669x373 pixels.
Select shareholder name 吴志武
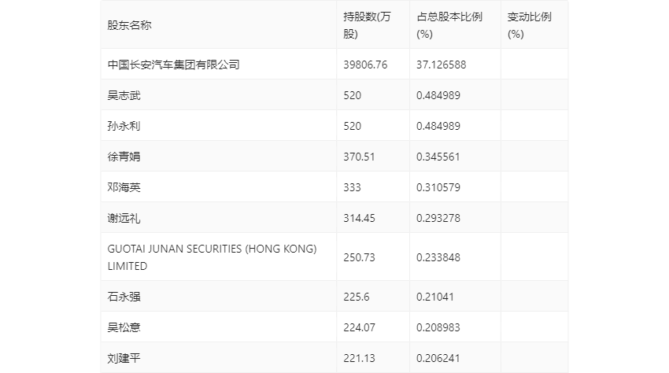pos(124,95)
